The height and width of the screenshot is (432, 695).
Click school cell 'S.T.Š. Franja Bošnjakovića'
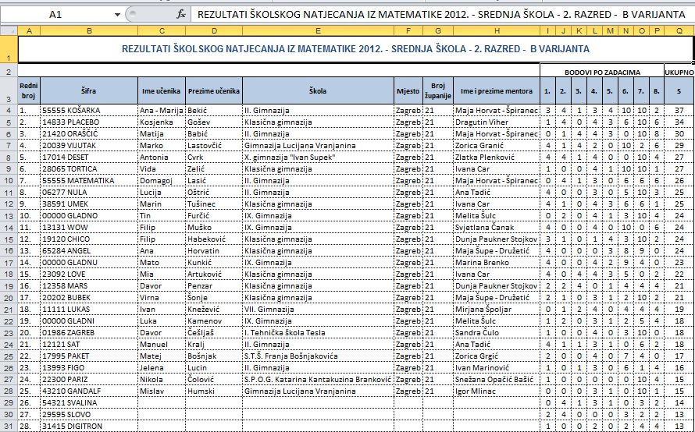pos(319,356)
